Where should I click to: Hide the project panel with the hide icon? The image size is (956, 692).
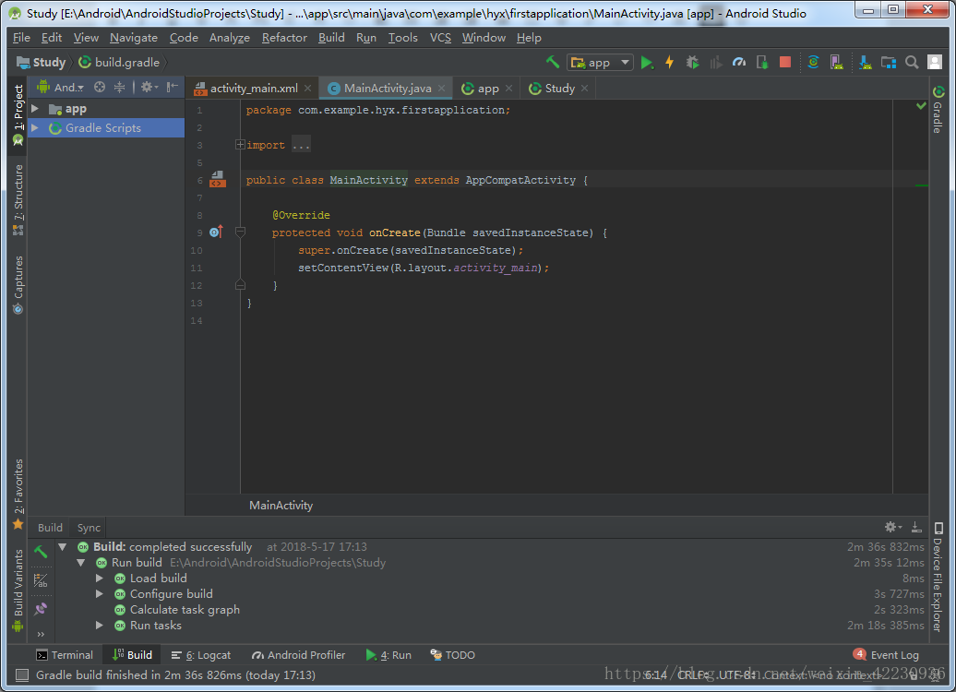(172, 87)
